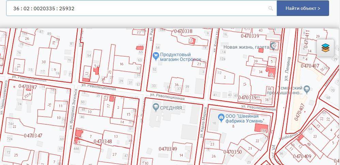Select the red highlighted building 198
The width and height of the screenshot is (340, 165).
(263, 131)
